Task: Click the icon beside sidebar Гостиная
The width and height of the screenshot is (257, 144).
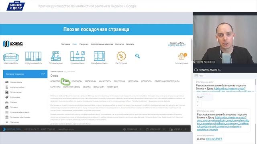Action: pos(7,107)
